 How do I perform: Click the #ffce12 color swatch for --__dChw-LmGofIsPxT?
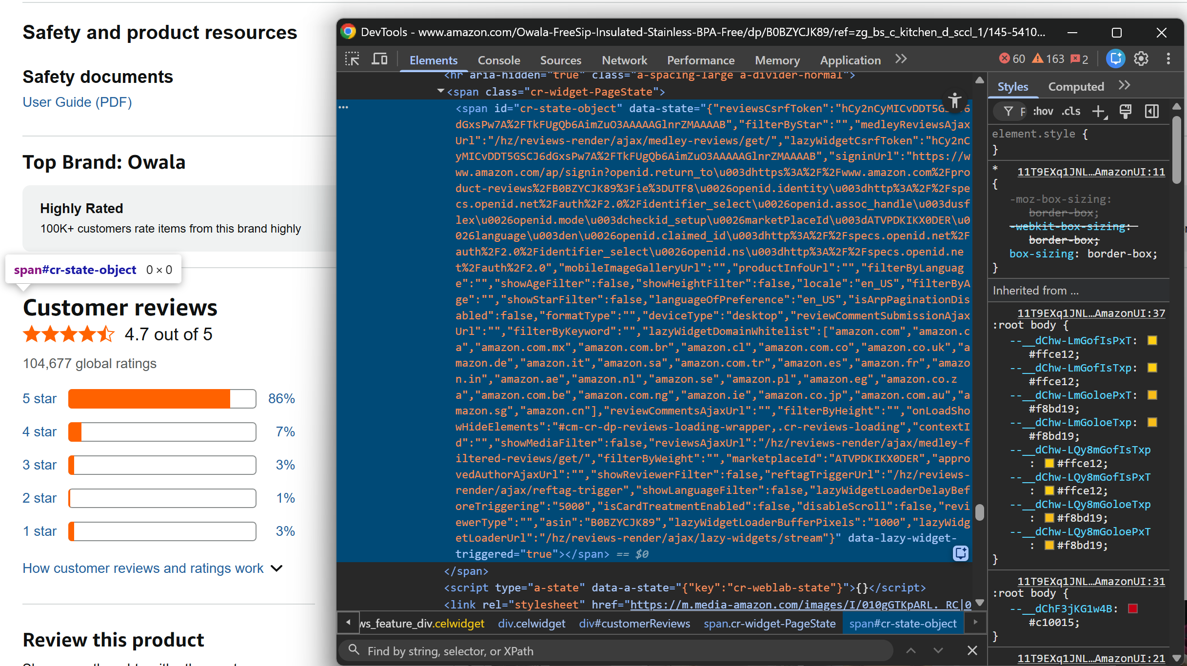tap(1152, 341)
